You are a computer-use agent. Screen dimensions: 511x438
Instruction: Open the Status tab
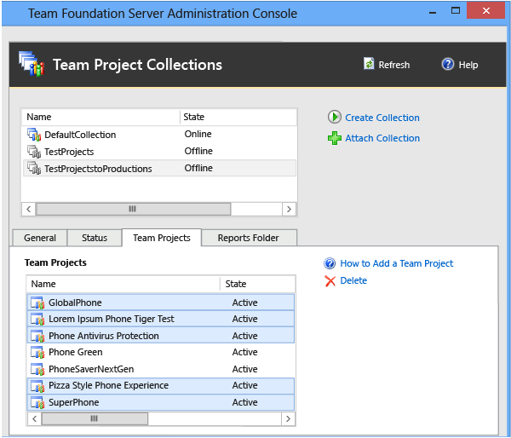tap(95, 238)
